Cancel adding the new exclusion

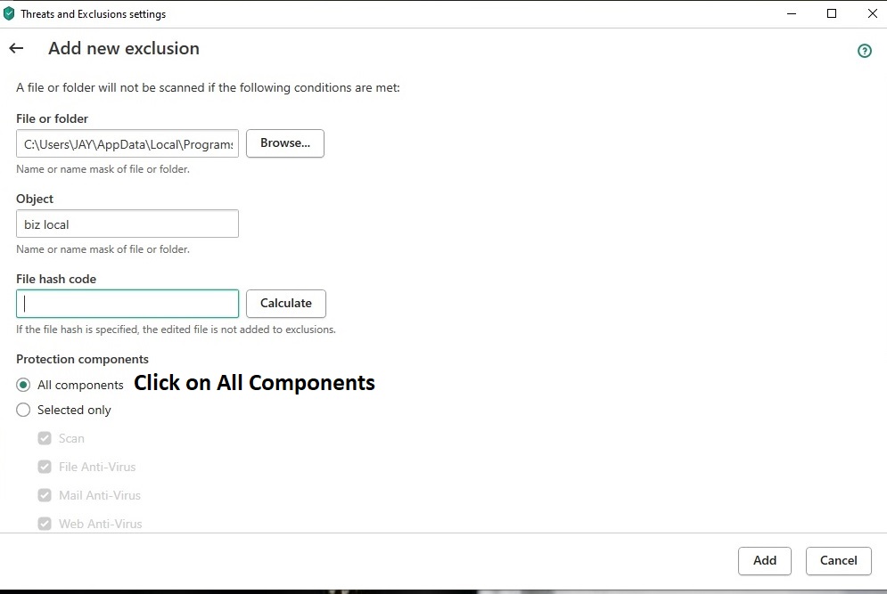[x=838, y=561]
